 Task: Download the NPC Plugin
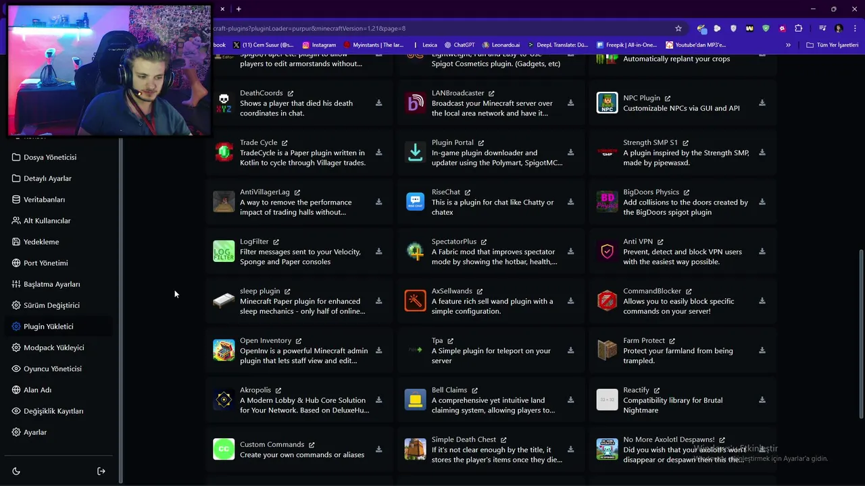[762, 103]
